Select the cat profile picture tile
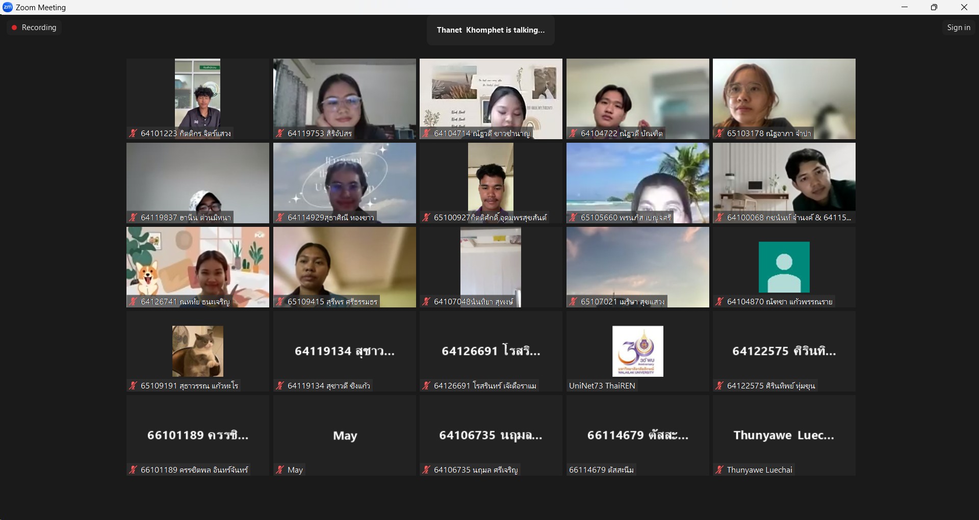Viewport: 979px width, 520px height. 198,351
